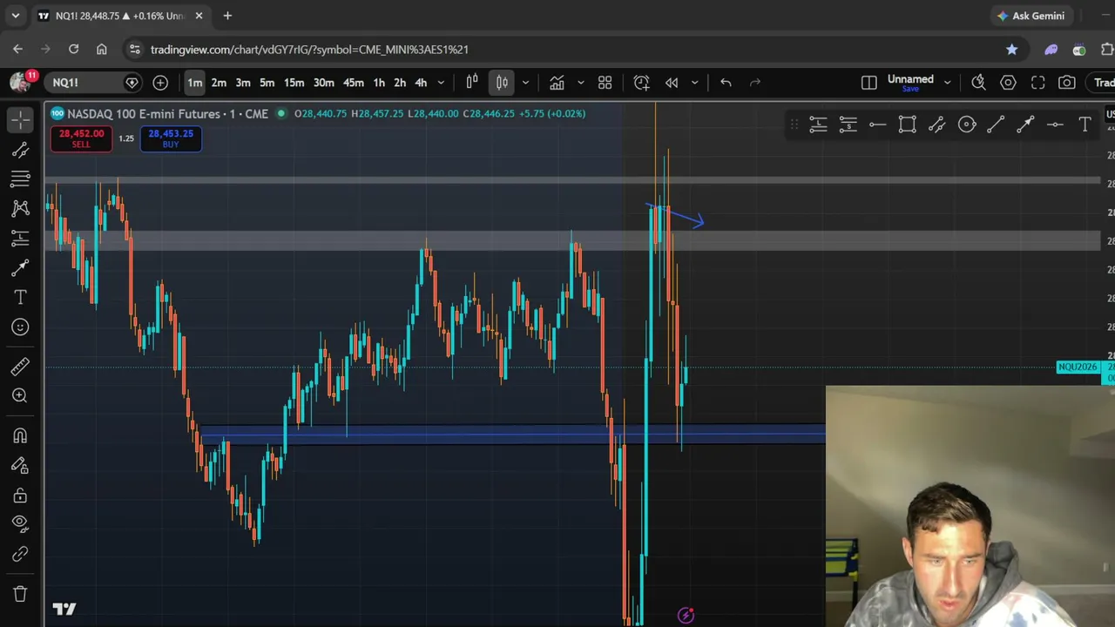This screenshot has width=1115, height=627.
Task: Open the emoji and icons tool
Action: [x=20, y=327]
